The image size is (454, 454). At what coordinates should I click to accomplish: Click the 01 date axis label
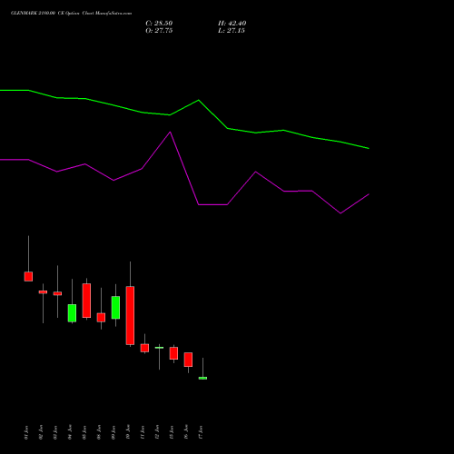coord(26,432)
